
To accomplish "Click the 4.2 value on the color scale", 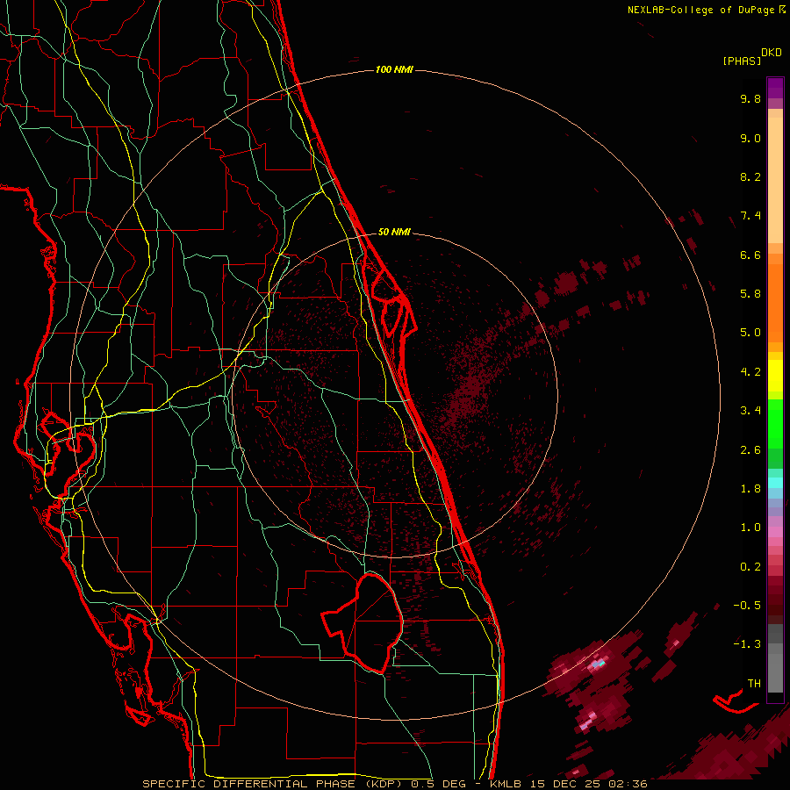I will point(750,372).
